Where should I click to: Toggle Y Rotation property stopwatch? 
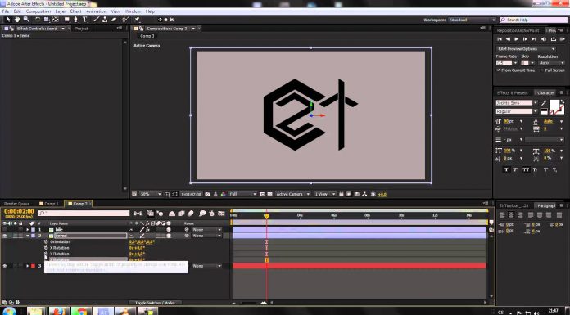[x=46, y=254]
